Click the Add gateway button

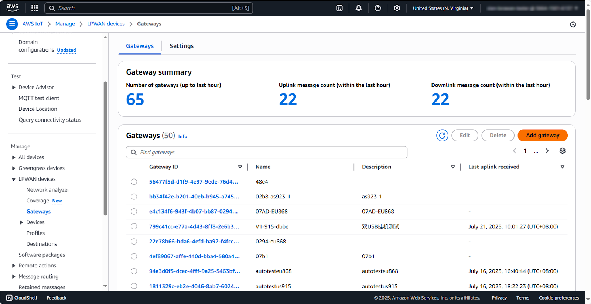(x=542, y=136)
